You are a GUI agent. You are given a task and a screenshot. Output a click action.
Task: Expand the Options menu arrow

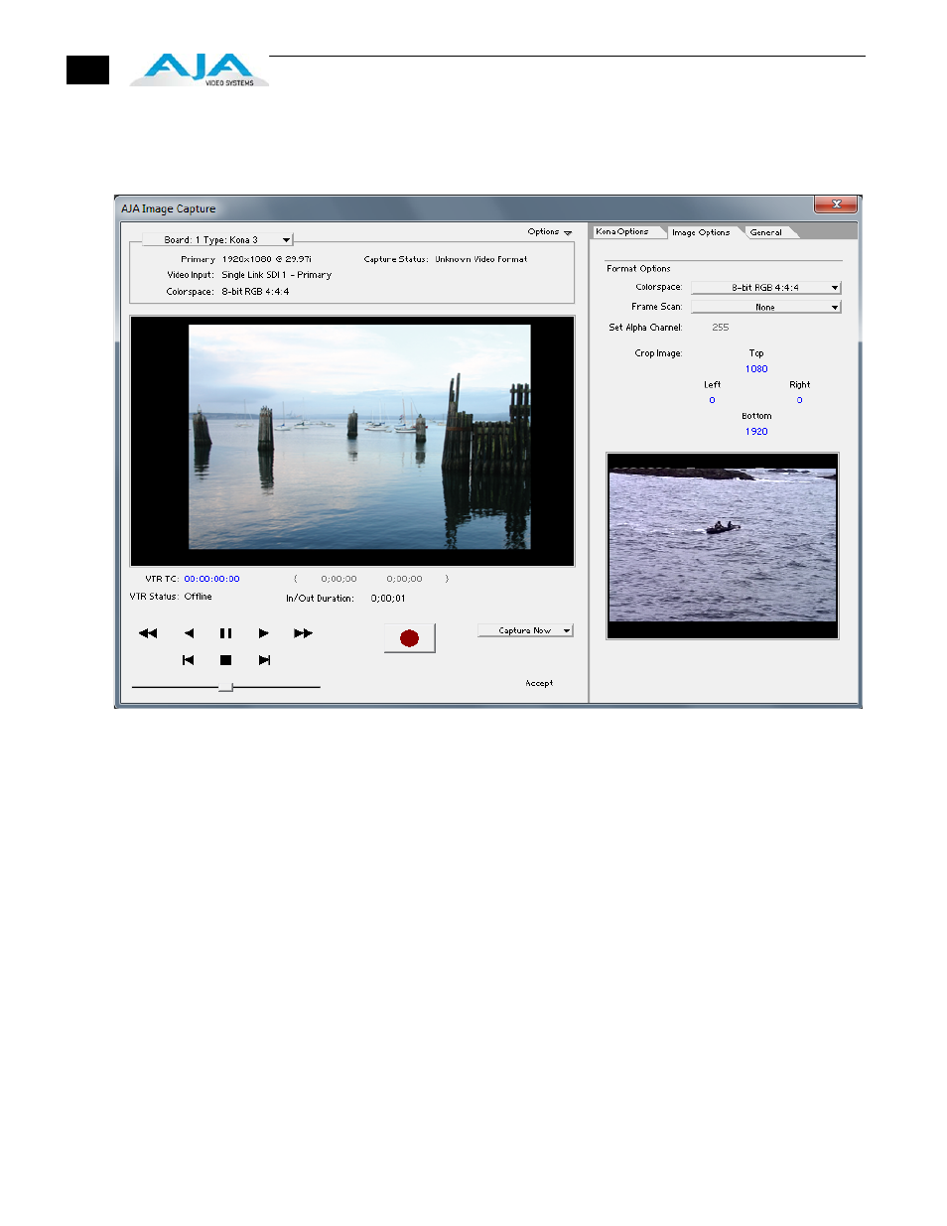point(567,232)
